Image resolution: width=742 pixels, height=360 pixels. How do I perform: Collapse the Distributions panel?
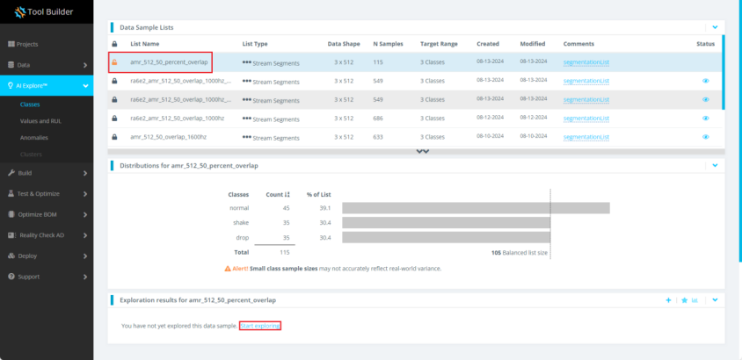pyautogui.click(x=715, y=166)
